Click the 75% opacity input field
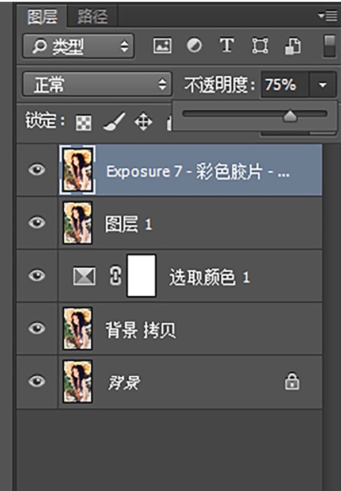This screenshot has width=341, height=491. tap(285, 84)
